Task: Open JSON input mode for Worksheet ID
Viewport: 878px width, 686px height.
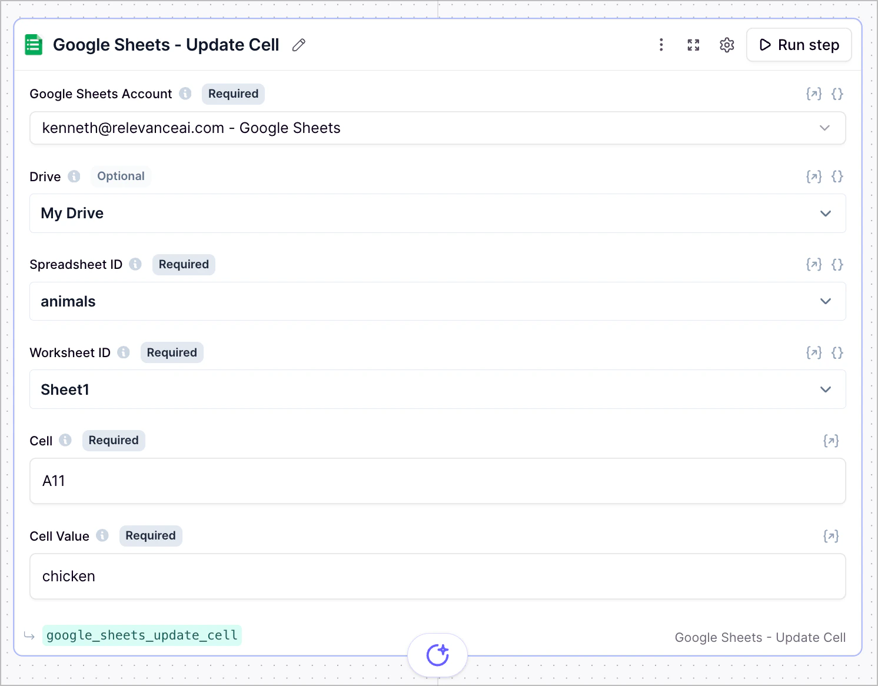Action: tap(837, 352)
